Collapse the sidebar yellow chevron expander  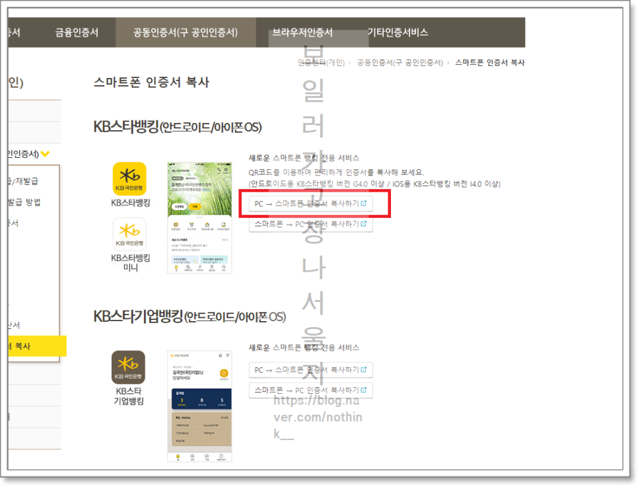click(x=45, y=154)
